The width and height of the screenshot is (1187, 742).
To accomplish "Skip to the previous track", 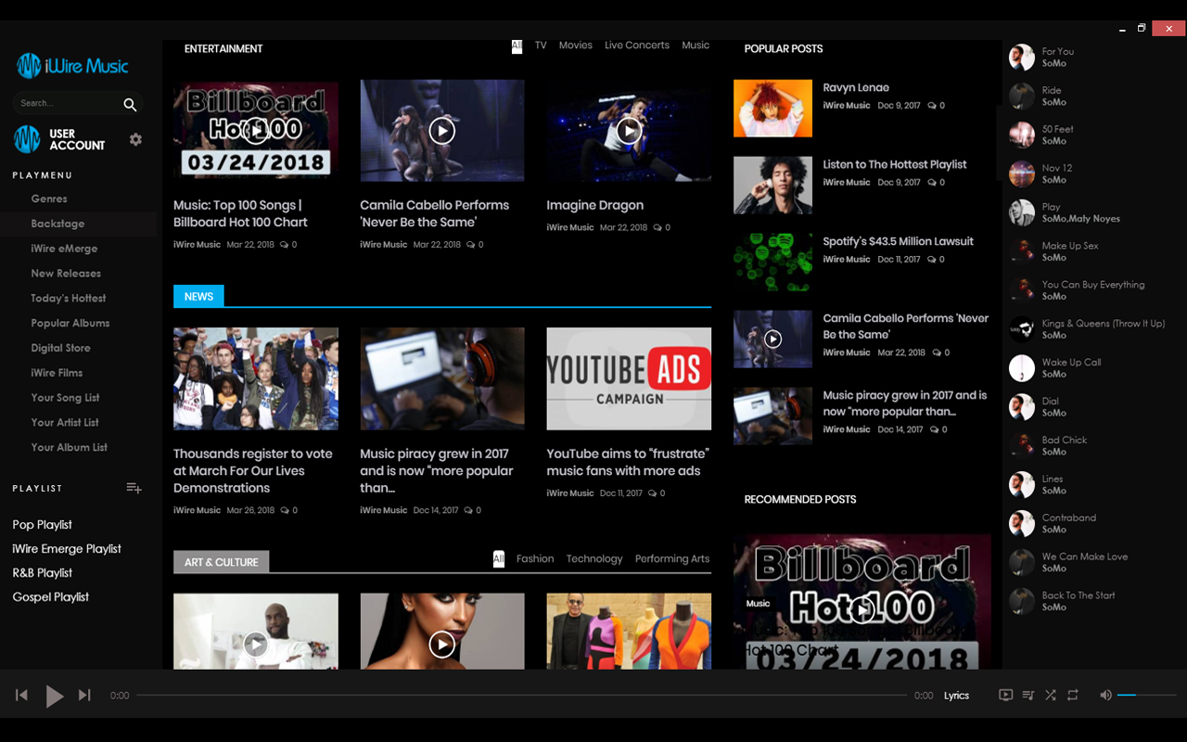I will point(21,695).
